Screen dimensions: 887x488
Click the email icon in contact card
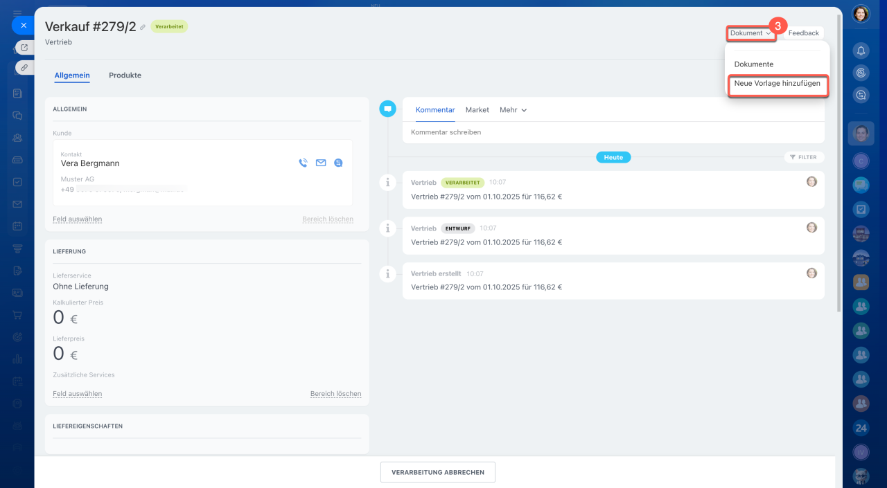pyautogui.click(x=321, y=163)
